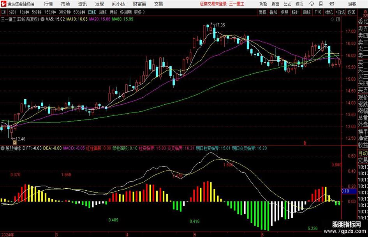The image size is (368, 237).
Task: Open the 财富圈 menu
Action: click(x=139, y=4)
